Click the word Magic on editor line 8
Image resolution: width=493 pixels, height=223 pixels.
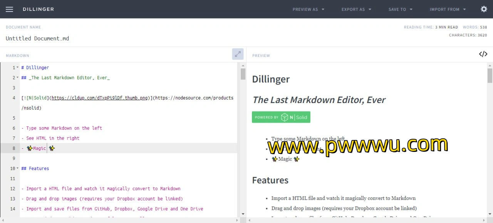(39, 148)
